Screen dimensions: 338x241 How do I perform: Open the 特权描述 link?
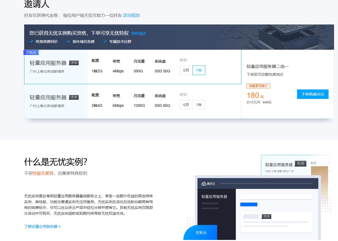tap(139, 33)
